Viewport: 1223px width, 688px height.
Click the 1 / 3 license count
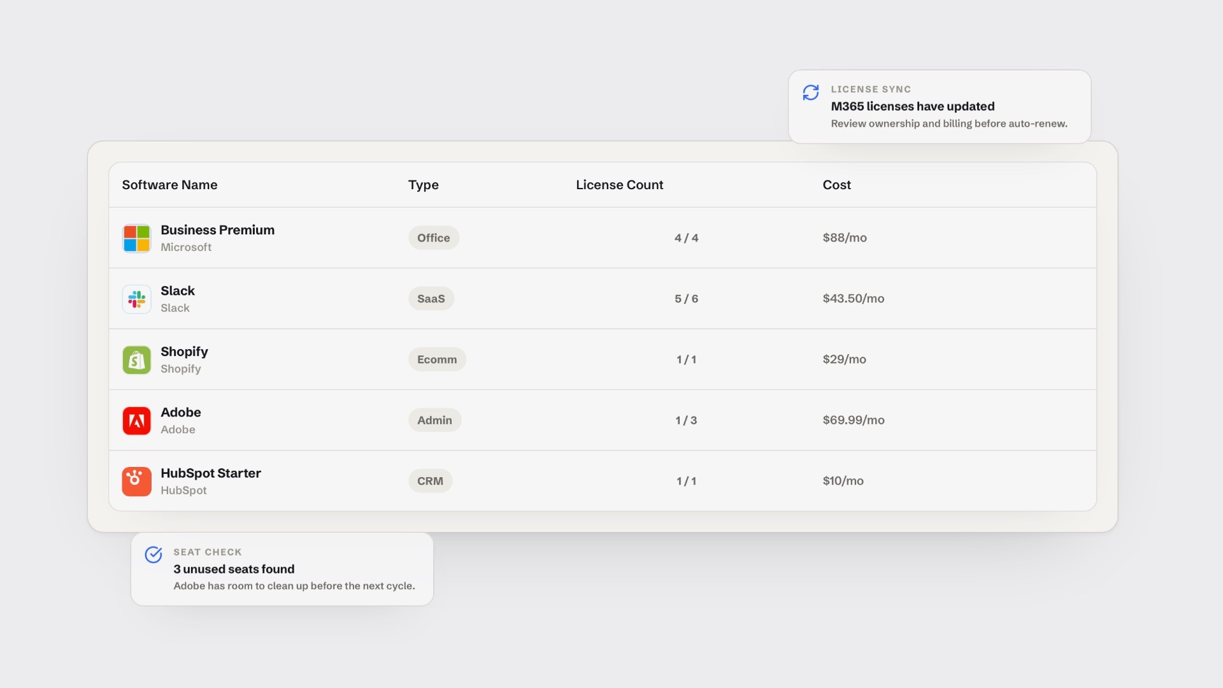(x=686, y=420)
